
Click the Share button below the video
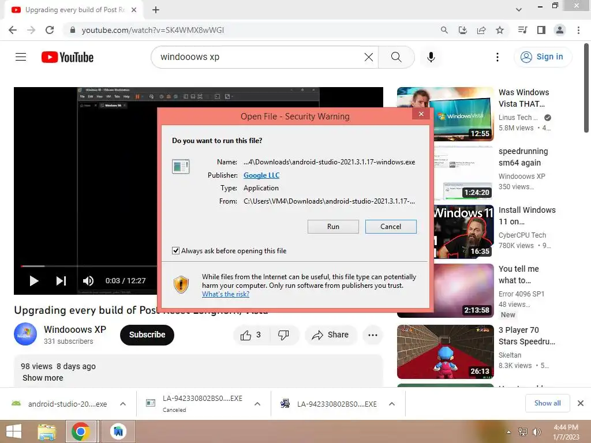(x=331, y=335)
